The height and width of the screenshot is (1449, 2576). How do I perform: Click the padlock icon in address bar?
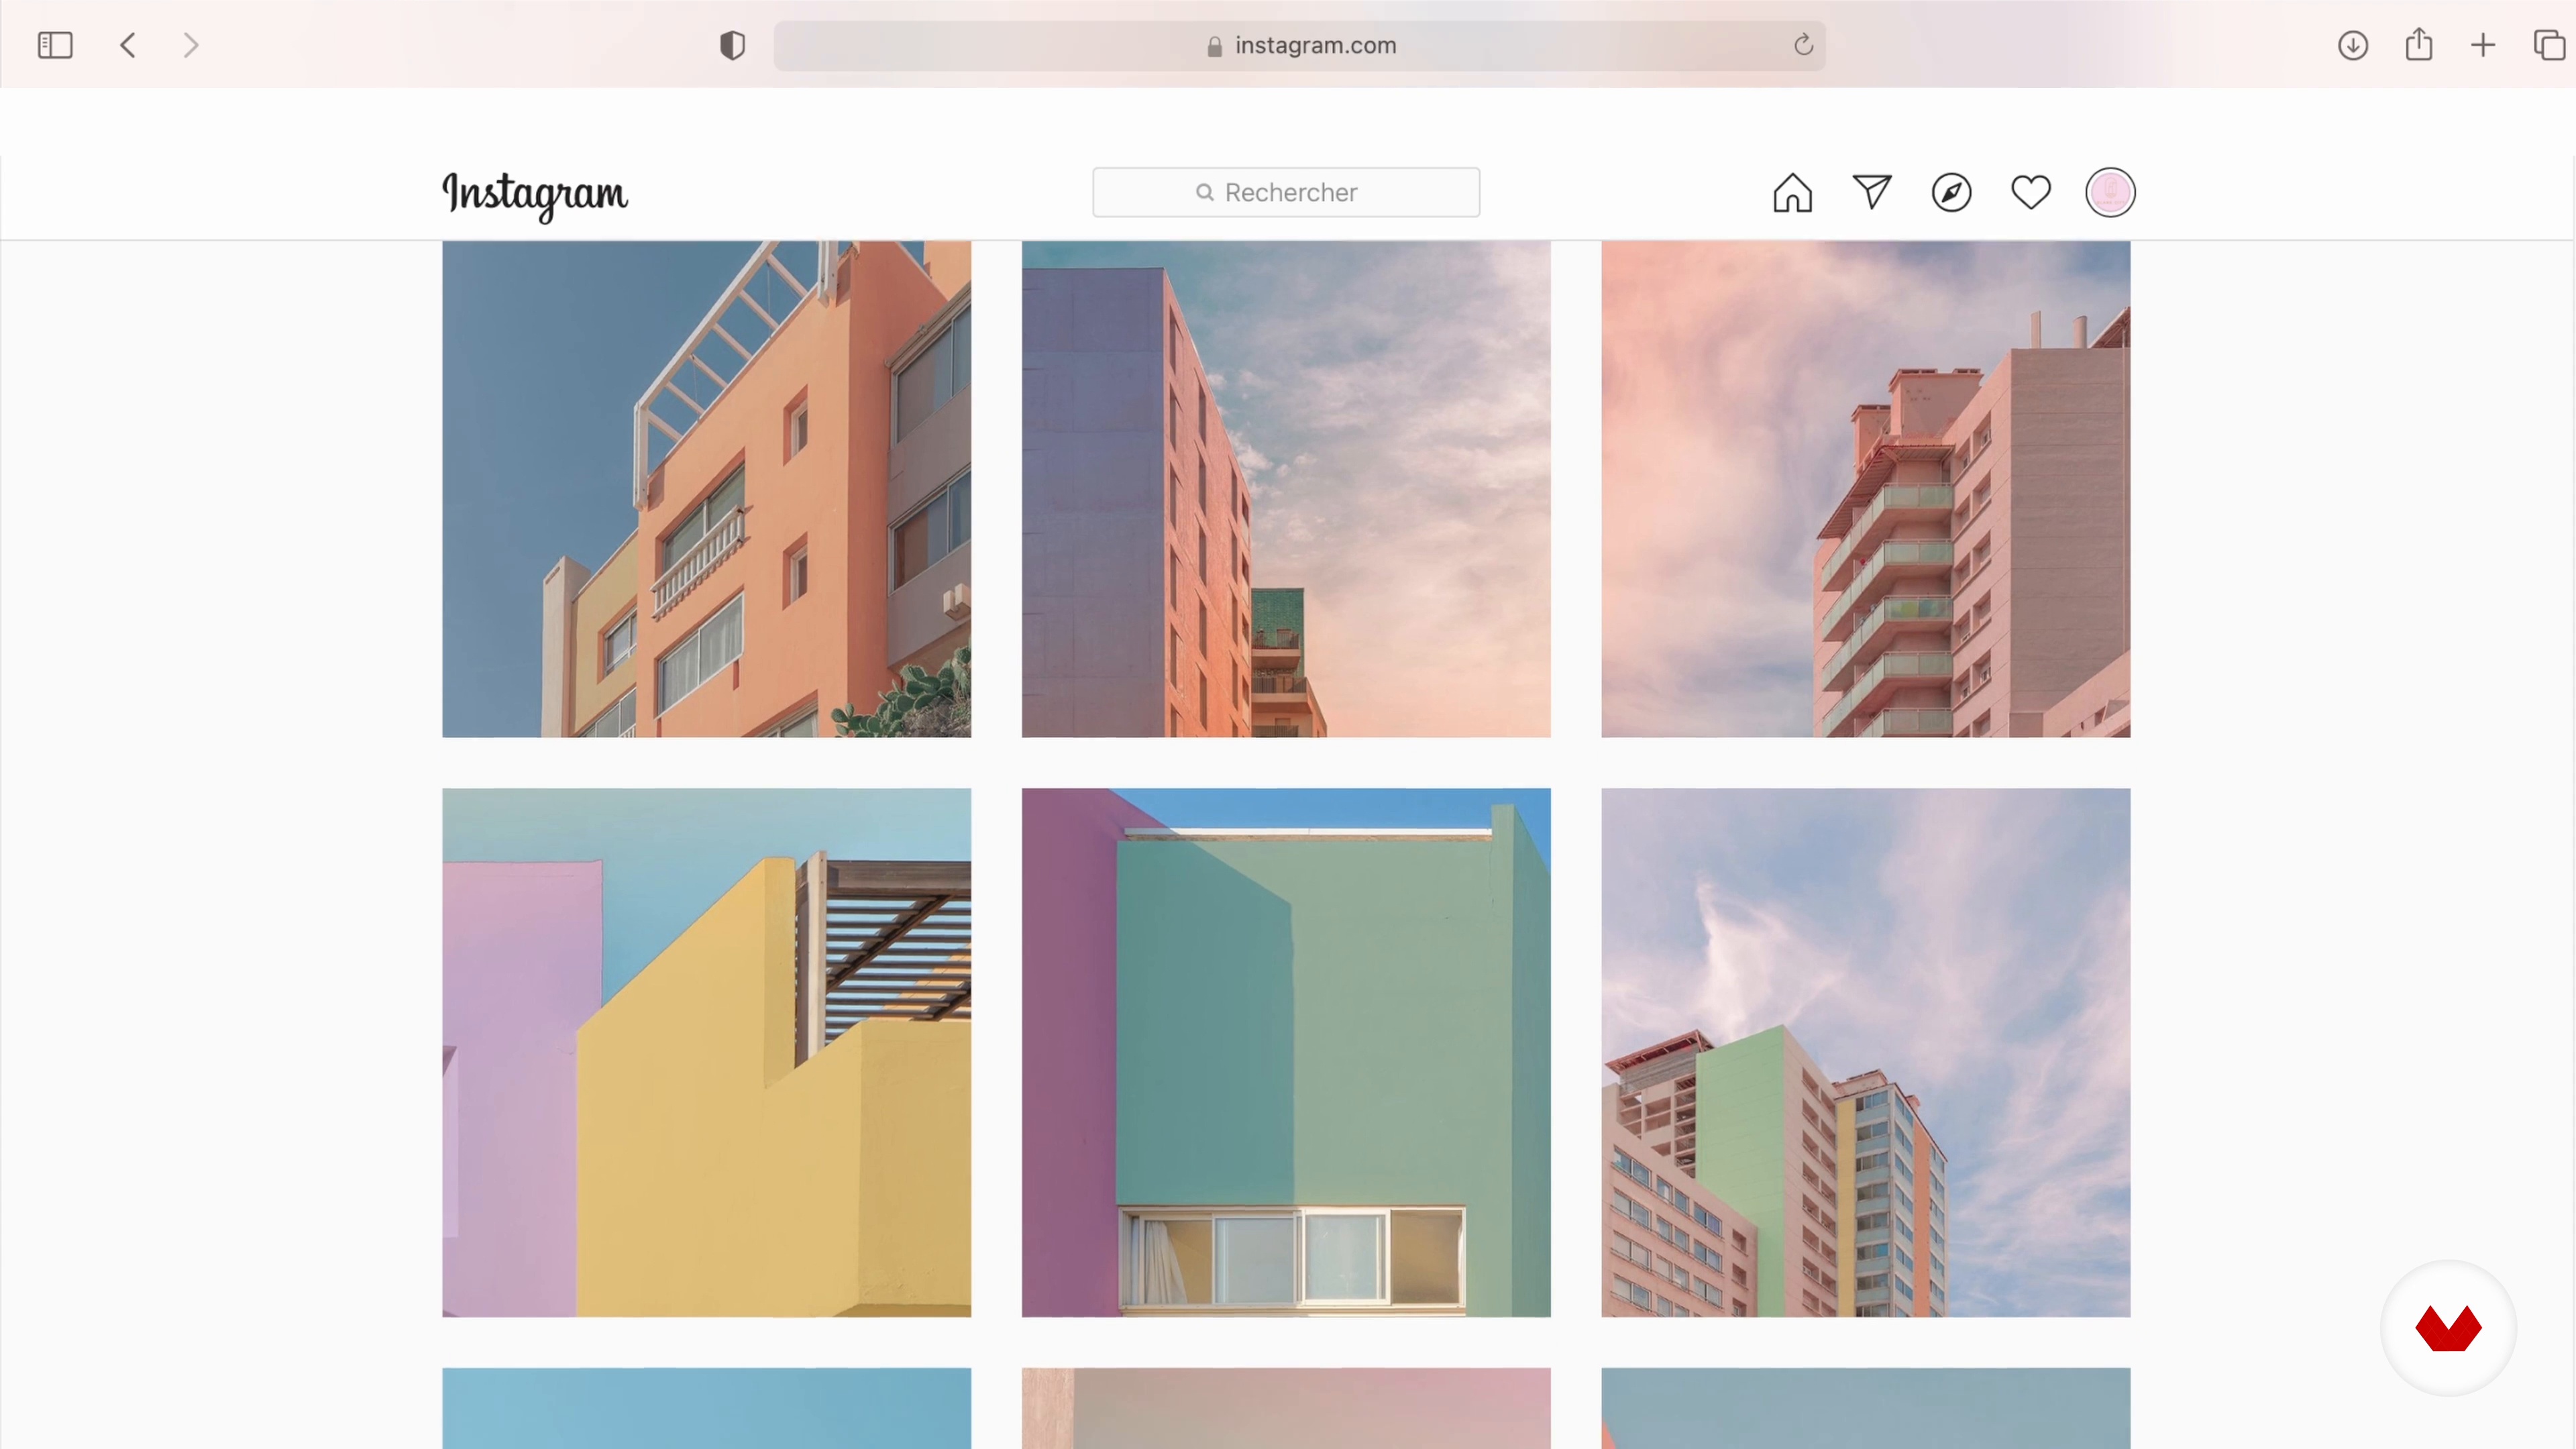pyautogui.click(x=1214, y=46)
